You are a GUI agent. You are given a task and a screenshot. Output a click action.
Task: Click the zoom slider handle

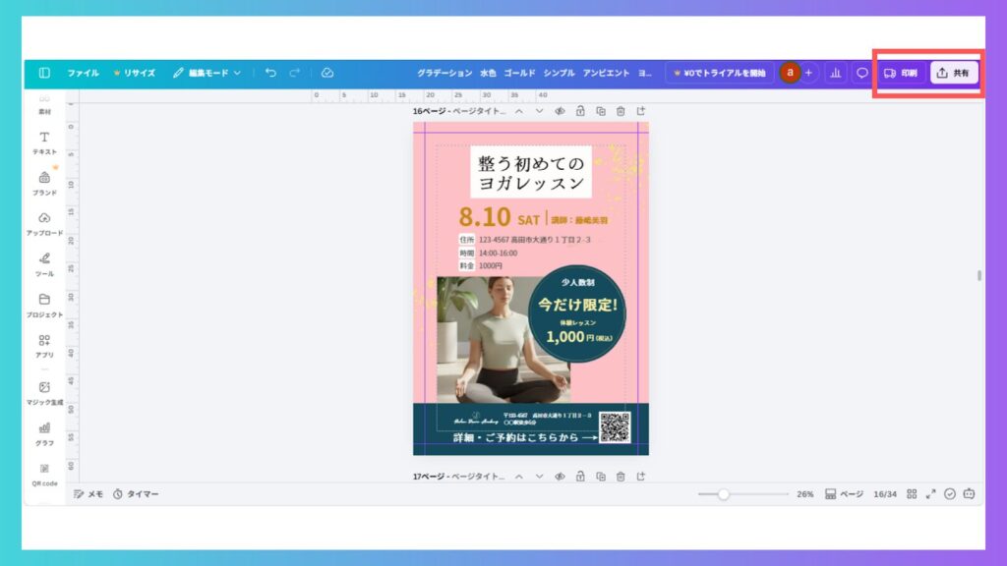tap(724, 494)
